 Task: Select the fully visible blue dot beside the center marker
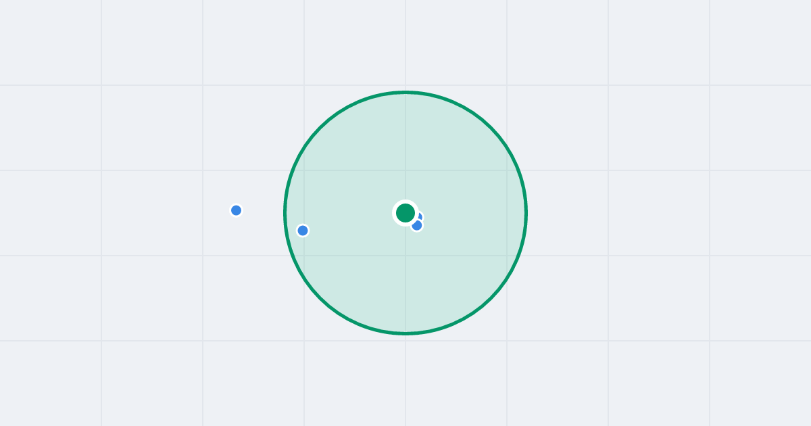pos(417,225)
